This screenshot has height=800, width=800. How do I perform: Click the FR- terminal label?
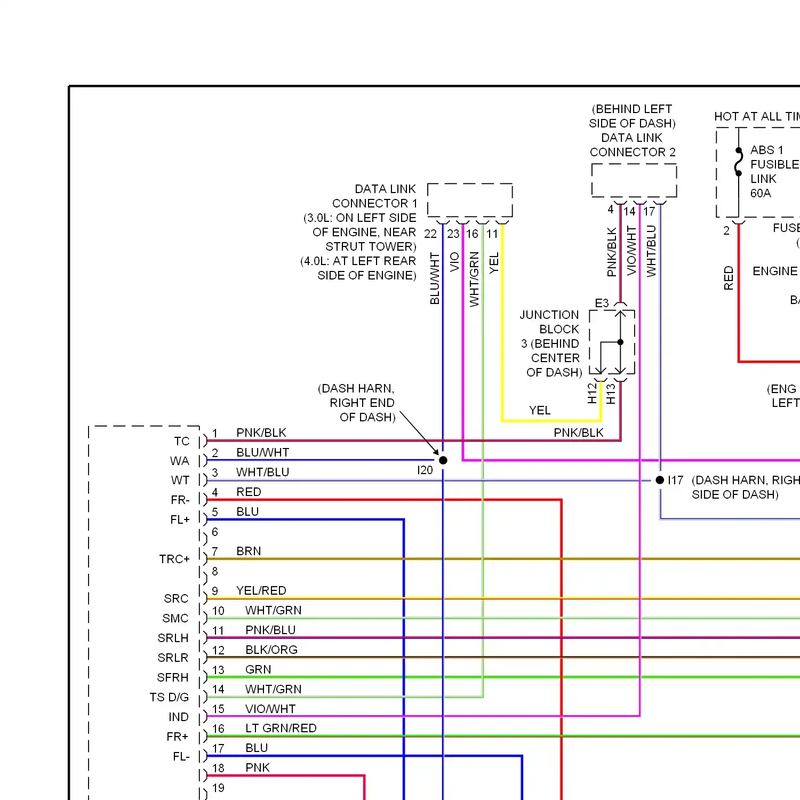click(x=180, y=500)
